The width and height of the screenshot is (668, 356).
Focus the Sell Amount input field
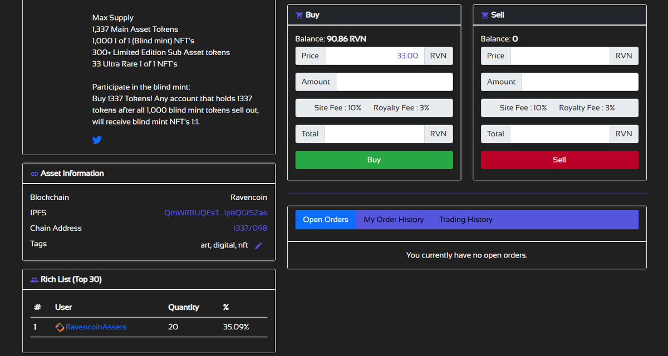coord(580,82)
